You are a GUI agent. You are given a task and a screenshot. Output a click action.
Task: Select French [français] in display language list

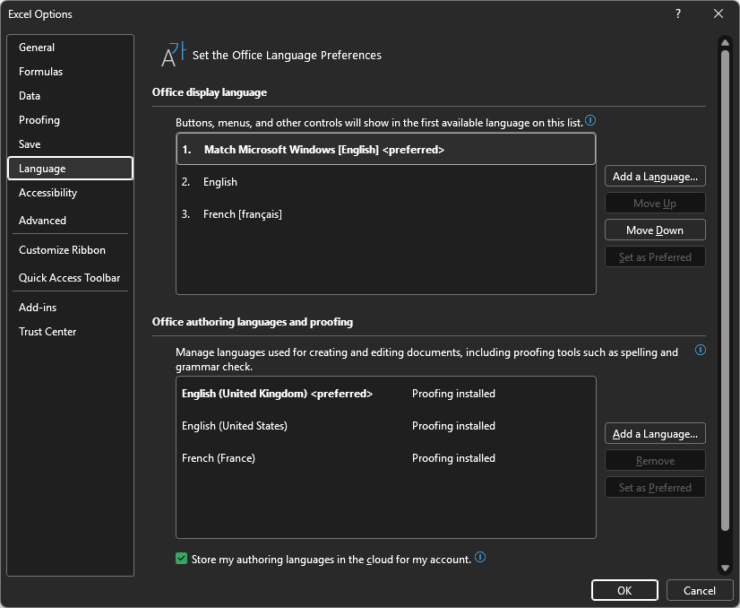(x=386, y=214)
